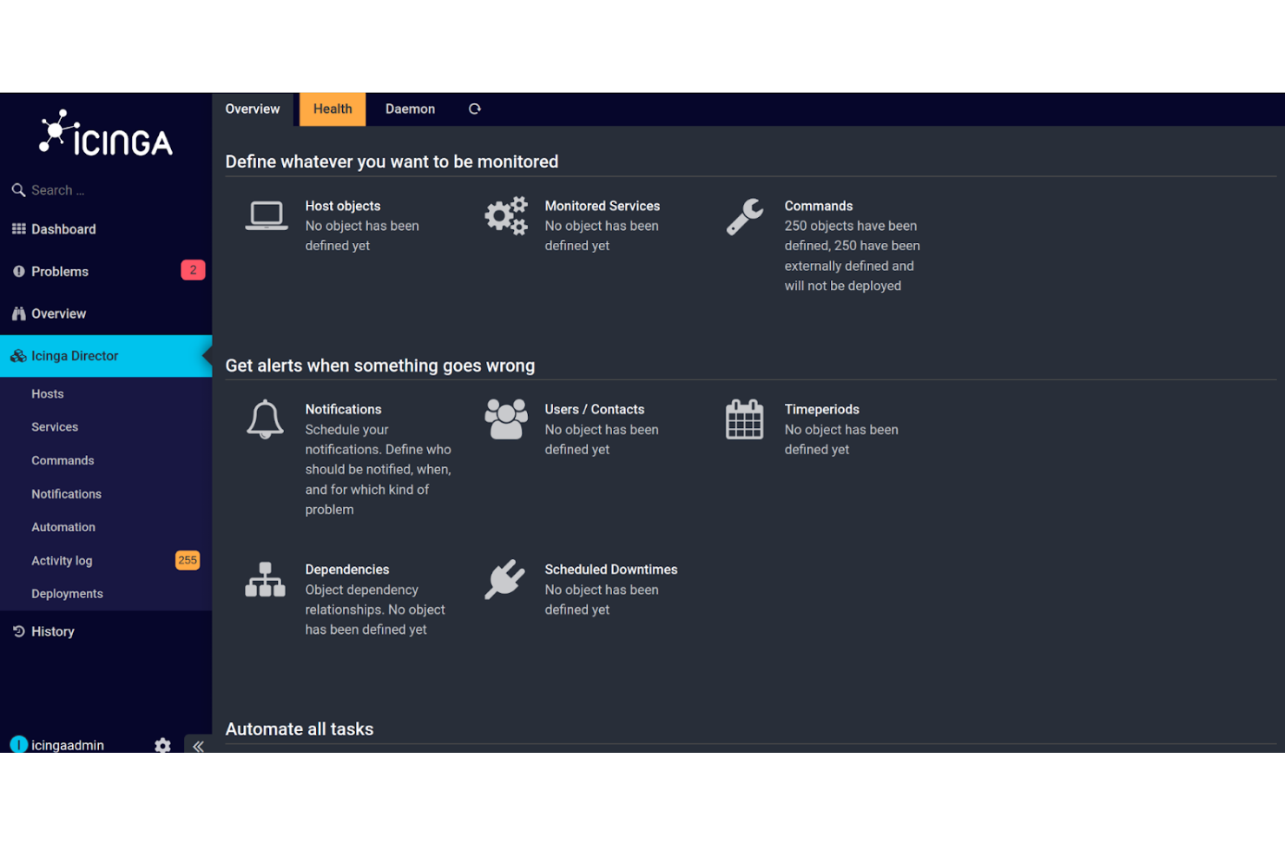Click the refresh icon in the tab bar
This screenshot has width=1285, height=857.
[x=474, y=109]
